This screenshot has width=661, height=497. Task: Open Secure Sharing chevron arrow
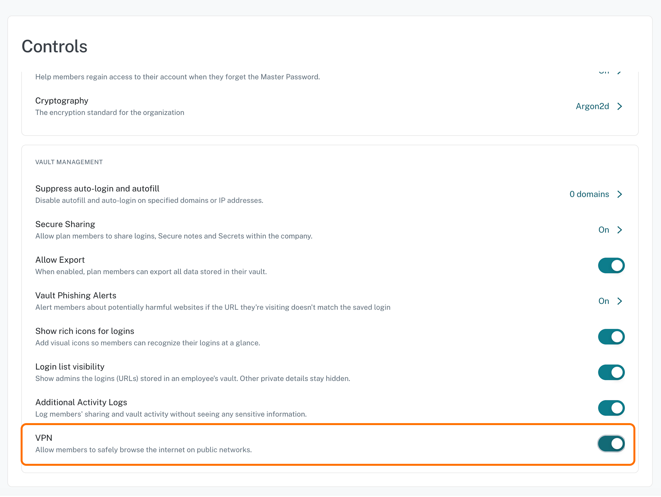(620, 230)
